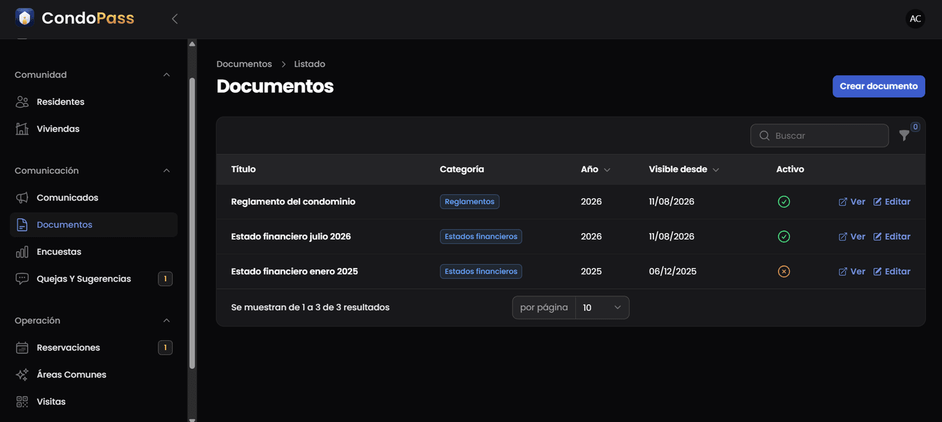The image size is (942, 422).
Task: Click active check icon for julio 2026
Action: [x=784, y=237]
